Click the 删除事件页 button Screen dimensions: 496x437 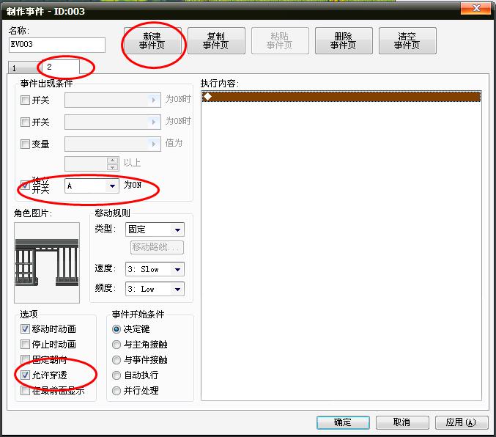click(x=344, y=41)
